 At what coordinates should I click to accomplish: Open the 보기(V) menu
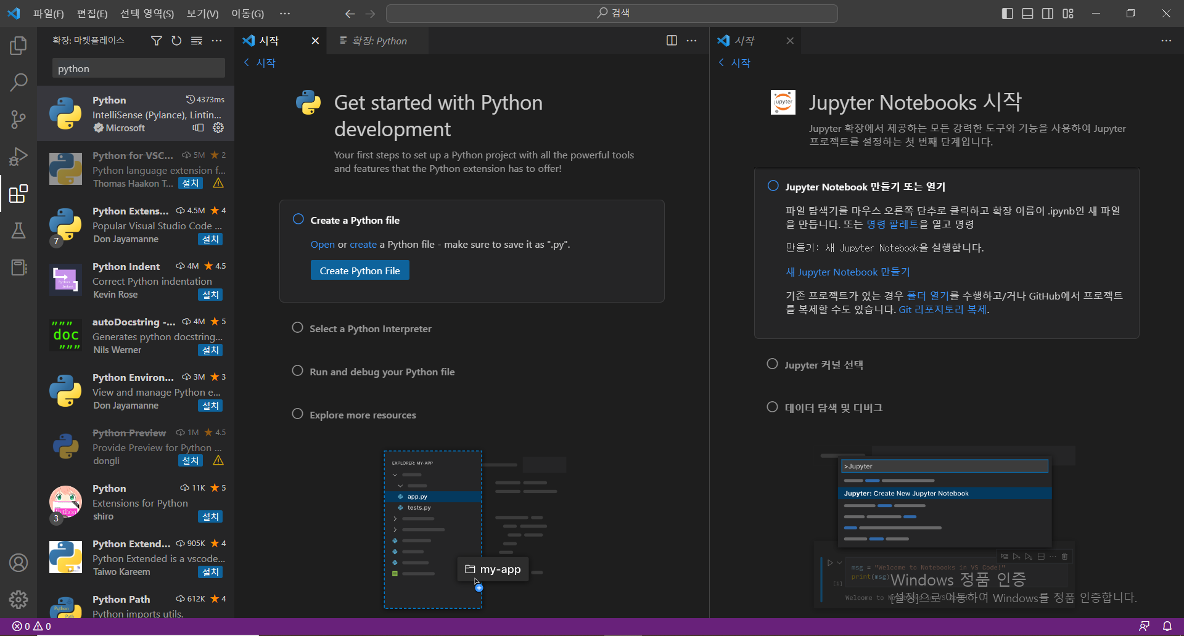tap(202, 14)
